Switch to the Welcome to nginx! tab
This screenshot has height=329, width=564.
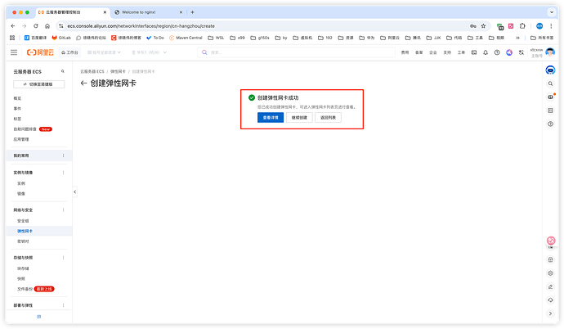(147, 12)
